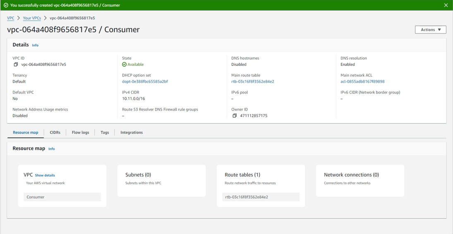This screenshot has height=234, width=453.
Task: Dismiss the green success notification banner
Action: coord(446,5)
